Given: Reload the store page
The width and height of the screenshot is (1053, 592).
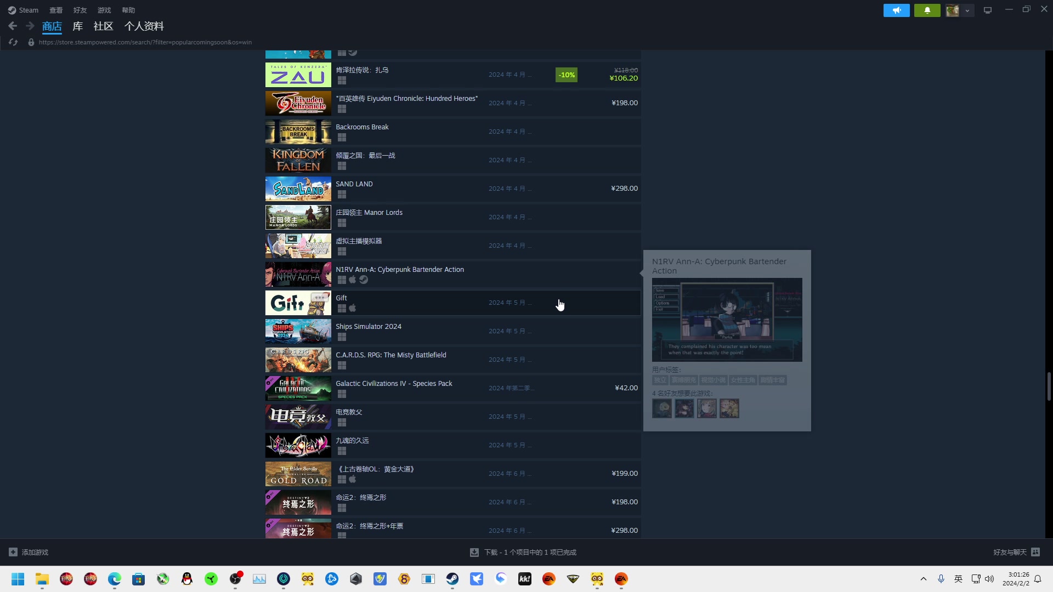Looking at the screenshot, I should pyautogui.click(x=13, y=42).
